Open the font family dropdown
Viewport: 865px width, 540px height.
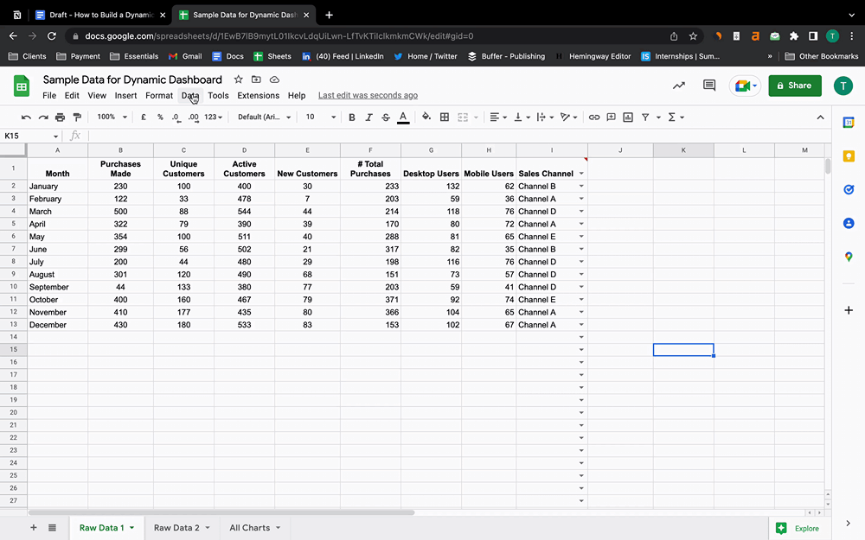263,117
